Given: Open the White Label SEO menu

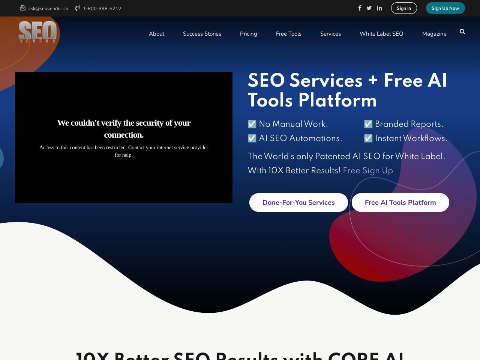Looking at the screenshot, I should click(381, 34).
